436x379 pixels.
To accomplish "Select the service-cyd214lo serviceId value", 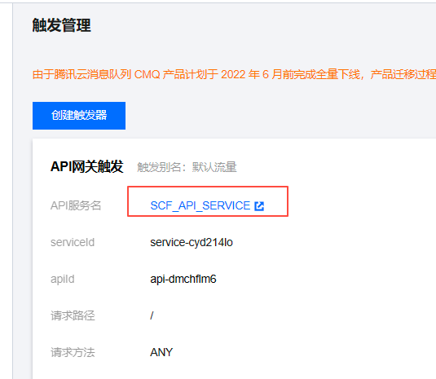I will pyautogui.click(x=192, y=242).
